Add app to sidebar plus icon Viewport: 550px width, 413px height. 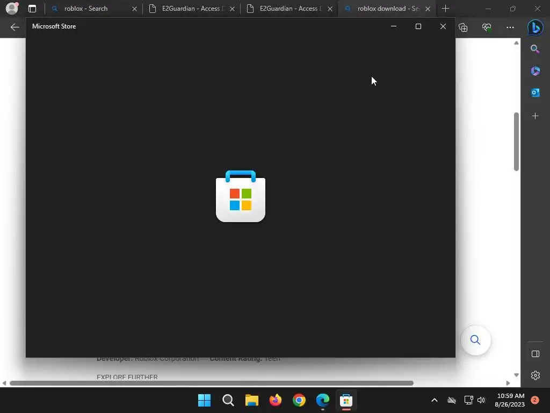pyautogui.click(x=535, y=116)
